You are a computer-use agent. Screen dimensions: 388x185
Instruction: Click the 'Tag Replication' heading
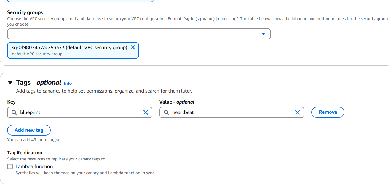(x=25, y=153)
